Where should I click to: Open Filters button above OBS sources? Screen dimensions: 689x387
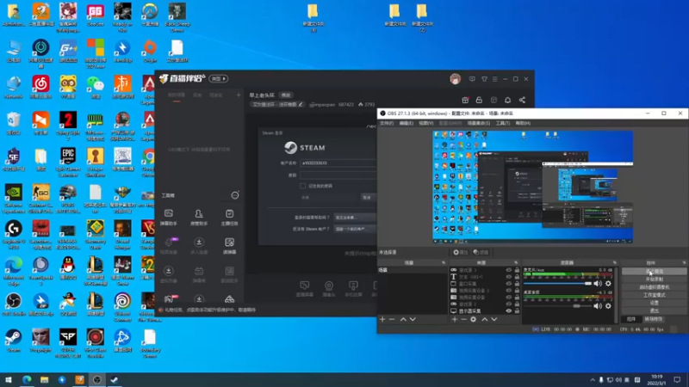pyautogui.click(x=481, y=252)
